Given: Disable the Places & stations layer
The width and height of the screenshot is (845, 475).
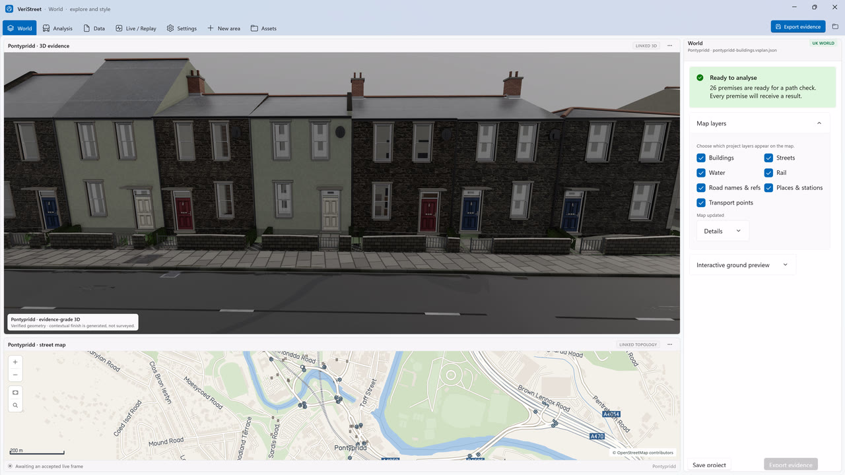Looking at the screenshot, I should point(768,187).
